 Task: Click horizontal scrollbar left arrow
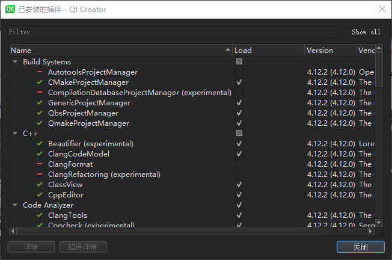point(13,232)
